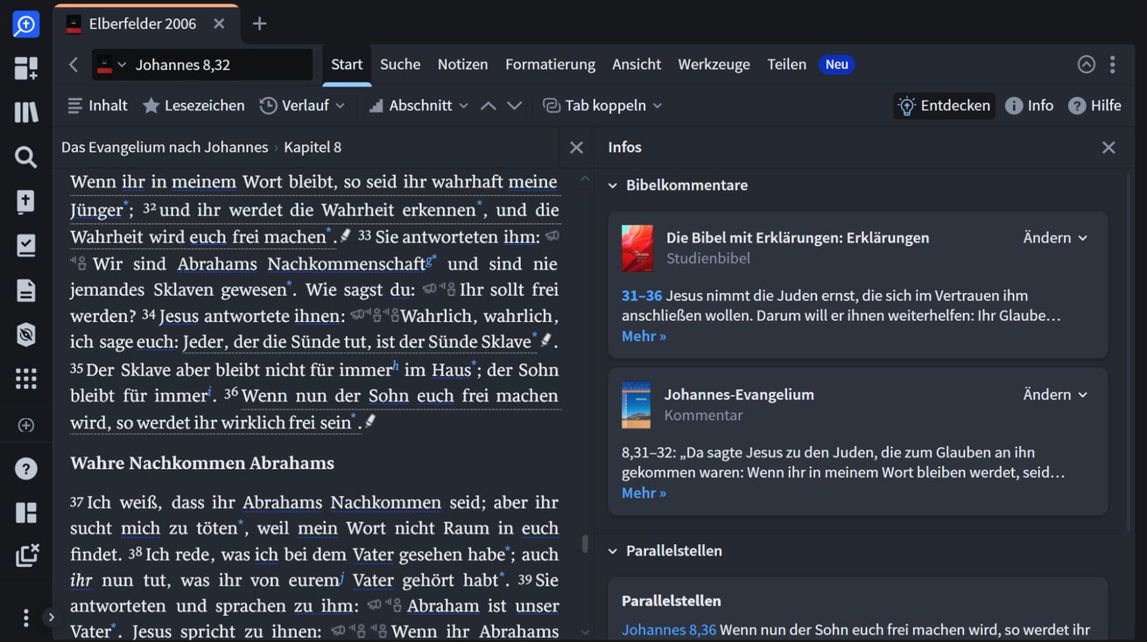Close the Infos panel
Viewport: 1147px width, 642px height.
click(1108, 147)
